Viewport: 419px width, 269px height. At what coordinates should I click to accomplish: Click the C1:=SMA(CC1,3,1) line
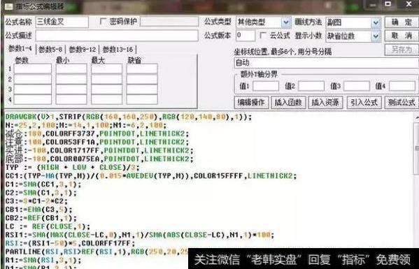click(x=43, y=184)
